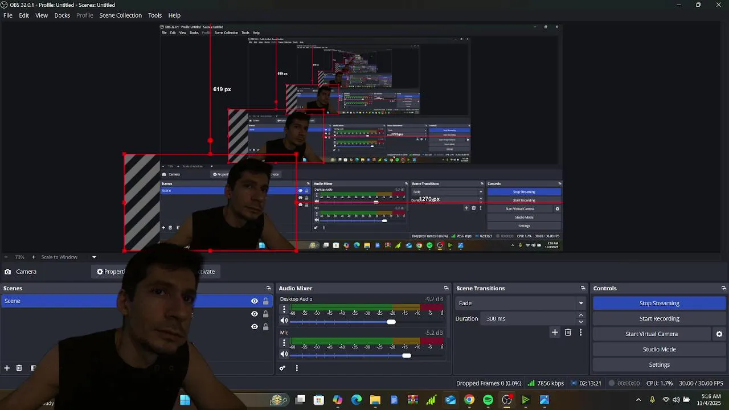Open Outlook from the taskbar

click(450, 400)
